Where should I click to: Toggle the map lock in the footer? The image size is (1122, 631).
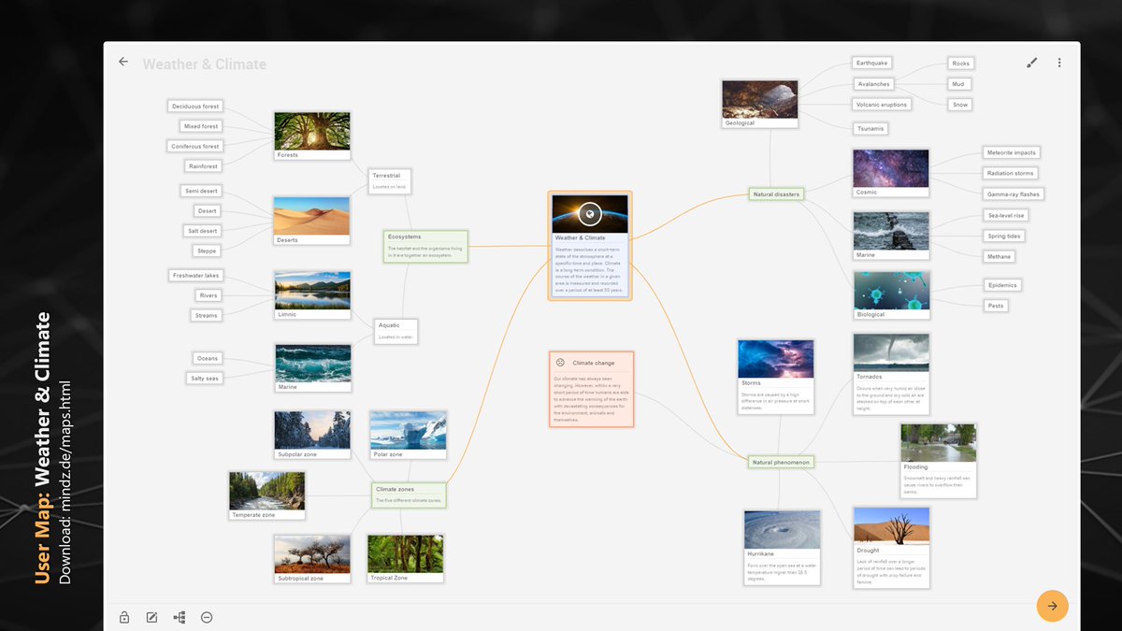123,617
